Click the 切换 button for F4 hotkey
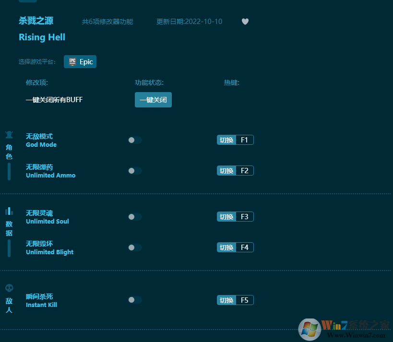This screenshot has height=342, width=393. 226,248
